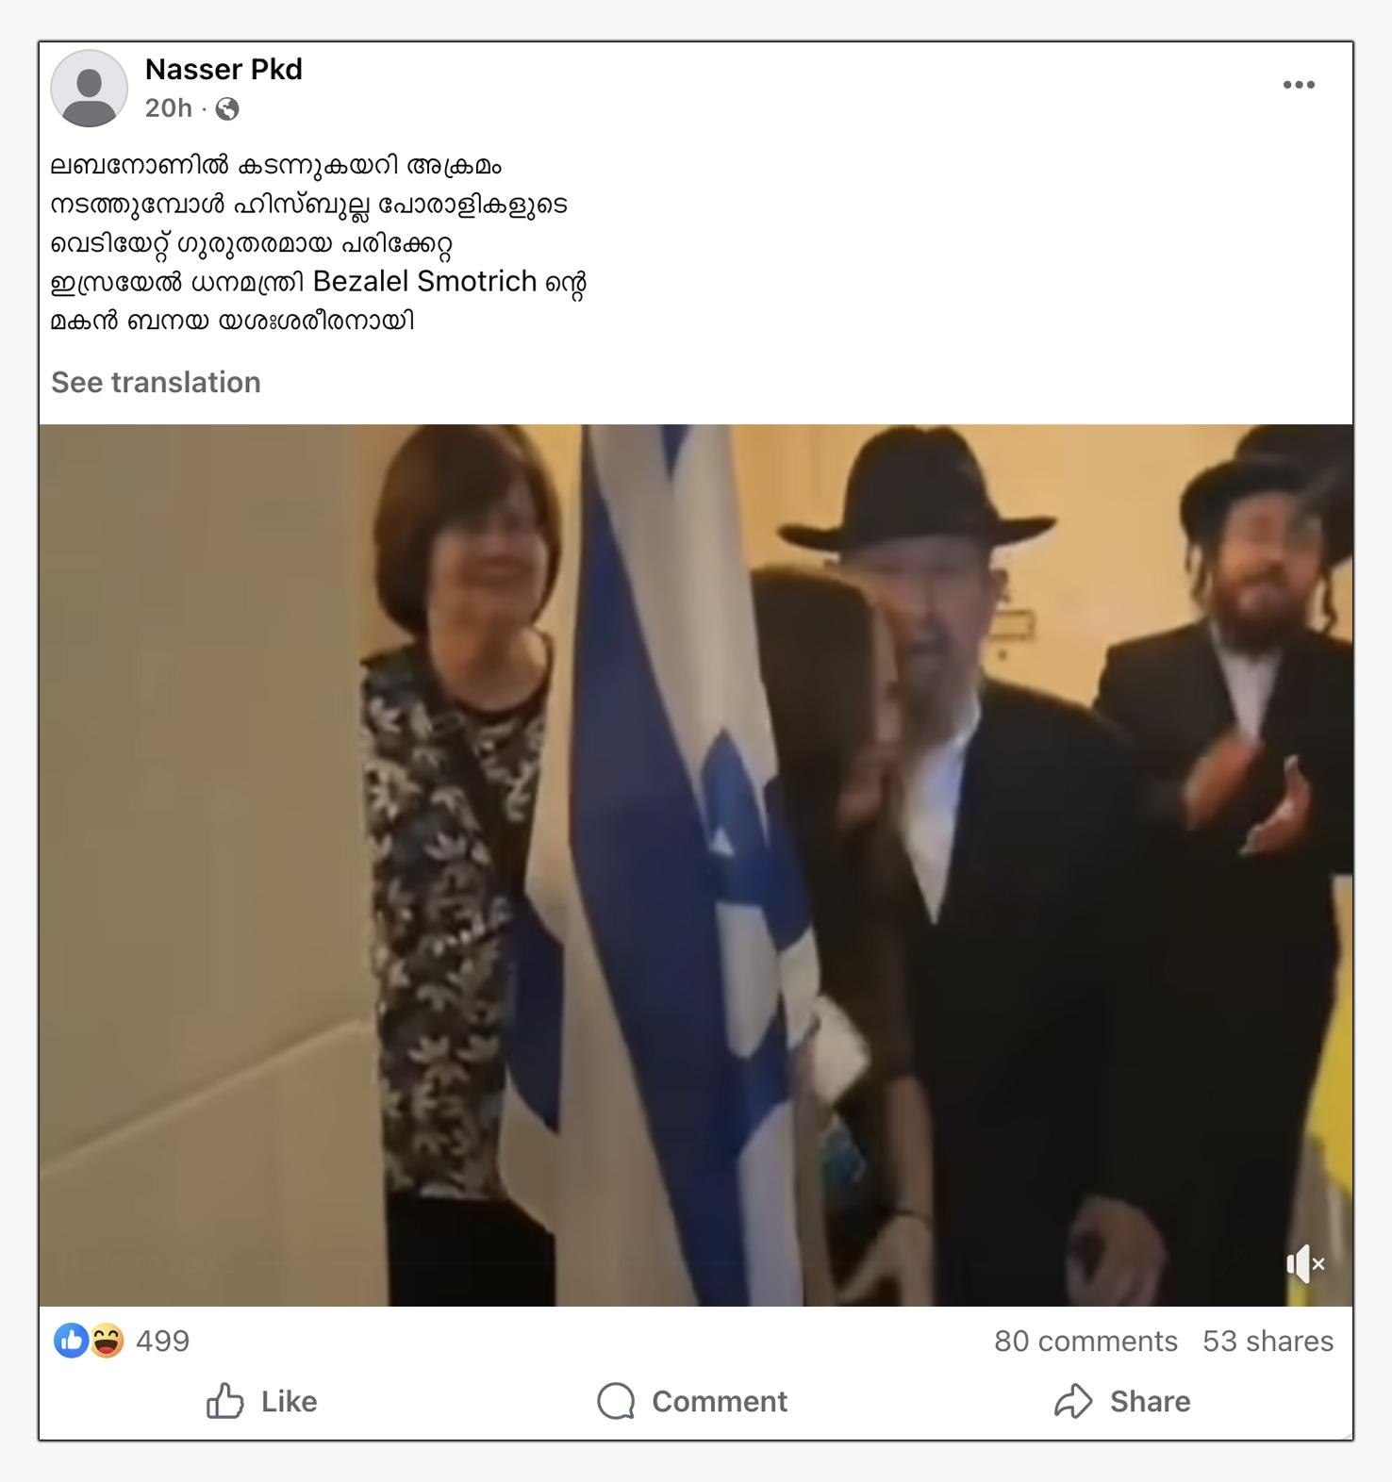
Task: Click the Malayalam post caption text
Action: (x=319, y=243)
